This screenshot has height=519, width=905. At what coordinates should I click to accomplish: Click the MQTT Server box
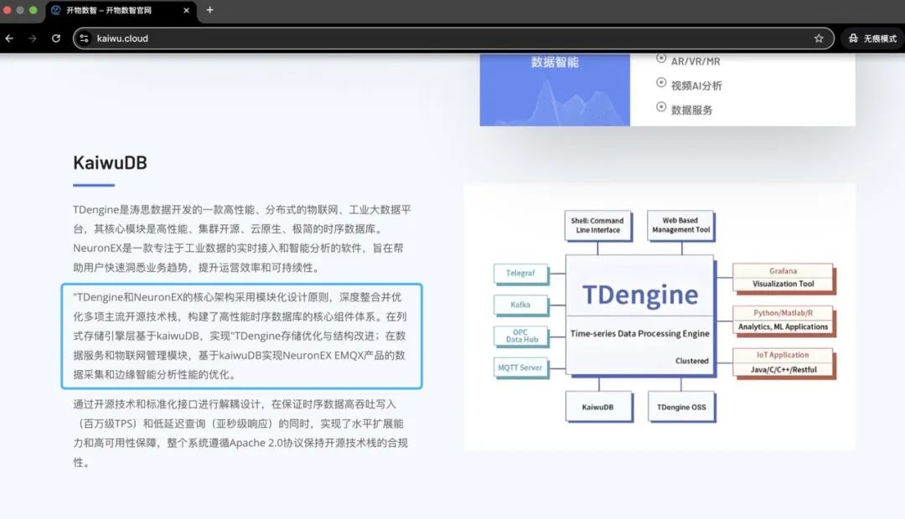pos(520,367)
